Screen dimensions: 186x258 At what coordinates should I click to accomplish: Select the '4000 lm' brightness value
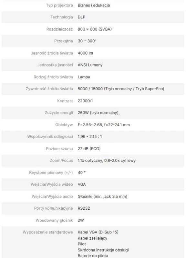click(85, 53)
